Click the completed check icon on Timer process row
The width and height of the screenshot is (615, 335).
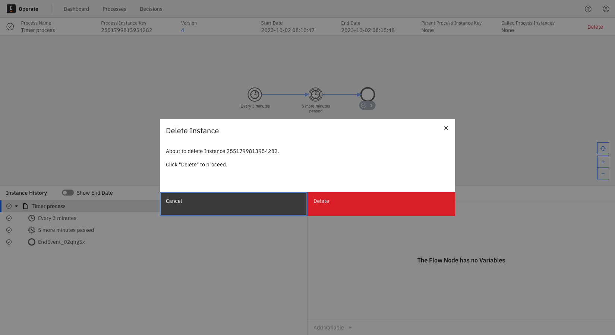[9, 206]
